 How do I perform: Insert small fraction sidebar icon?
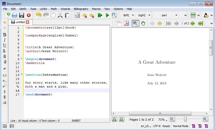5,92
